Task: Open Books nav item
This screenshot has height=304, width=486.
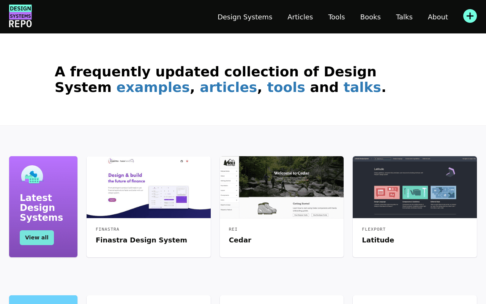Action: [371, 17]
